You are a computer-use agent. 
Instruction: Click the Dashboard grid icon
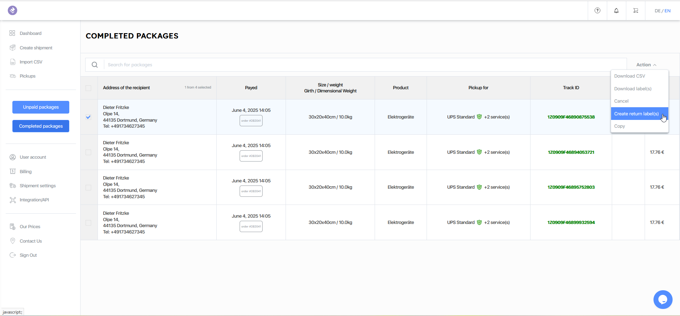point(12,33)
